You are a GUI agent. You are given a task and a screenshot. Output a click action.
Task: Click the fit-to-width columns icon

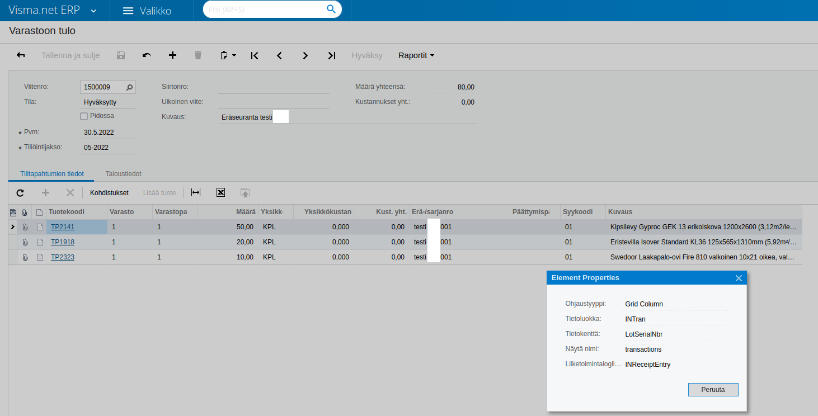[x=195, y=192]
